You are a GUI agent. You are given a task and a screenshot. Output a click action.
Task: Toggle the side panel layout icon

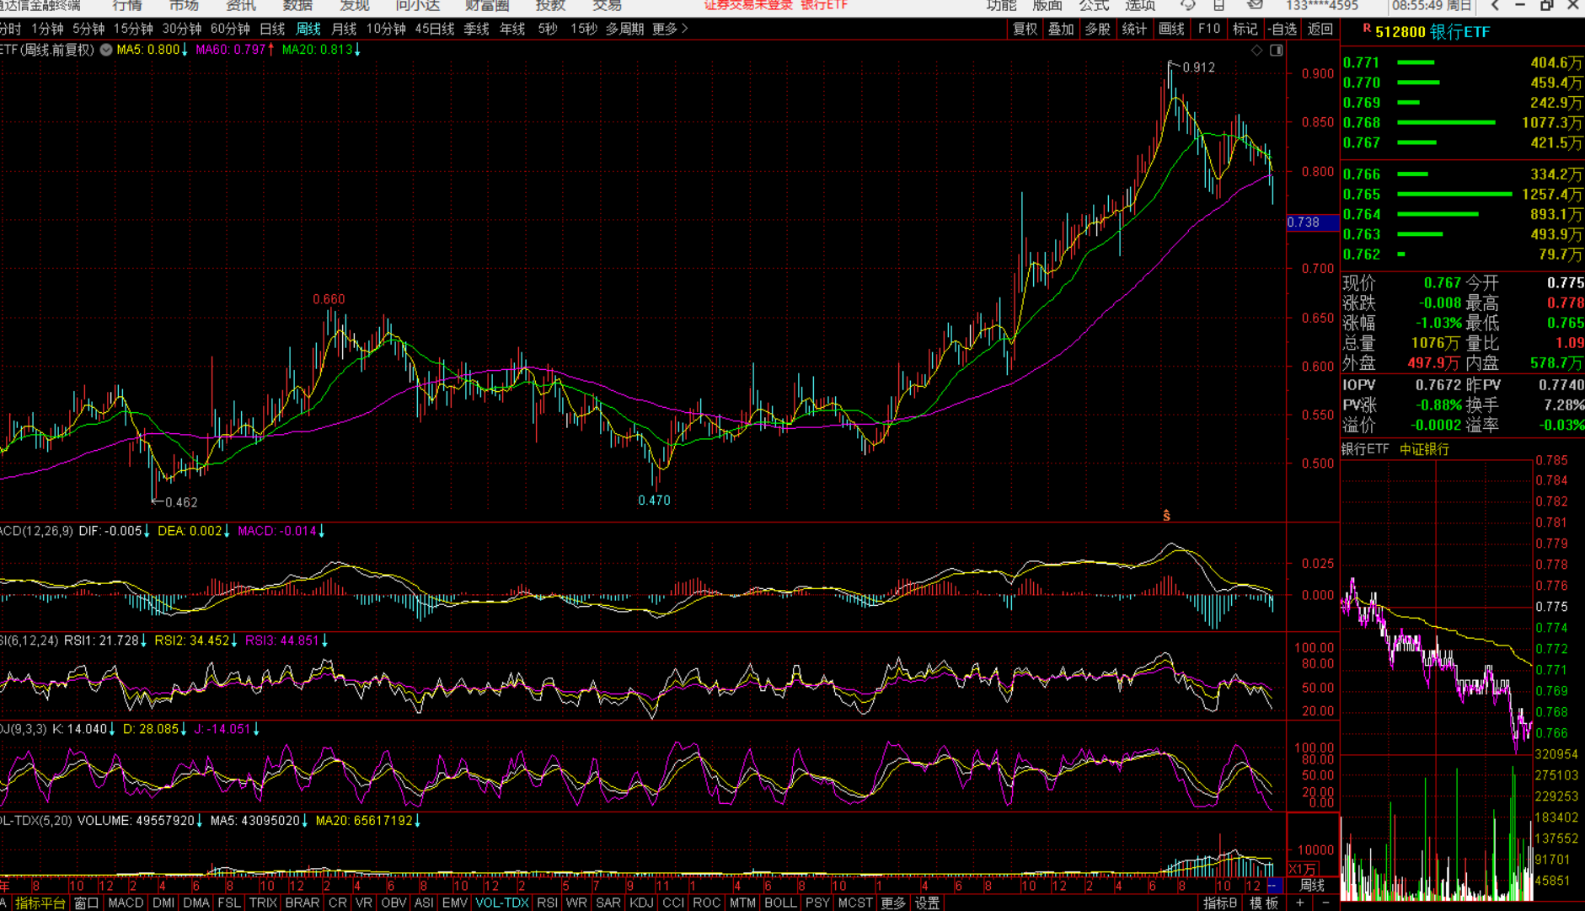point(1277,51)
